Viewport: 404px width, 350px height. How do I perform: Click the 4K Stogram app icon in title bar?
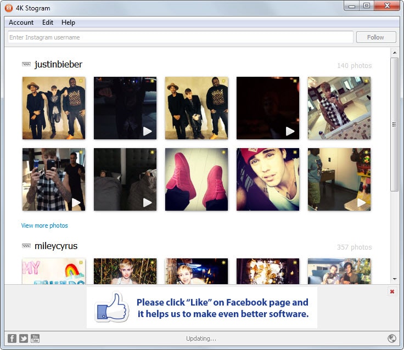click(x=9, y=8)
